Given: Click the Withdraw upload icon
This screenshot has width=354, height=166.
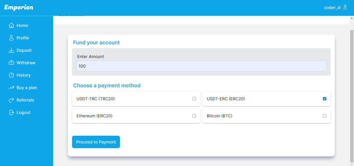Looking at the screenshot, I should click(x=11, y=63).
